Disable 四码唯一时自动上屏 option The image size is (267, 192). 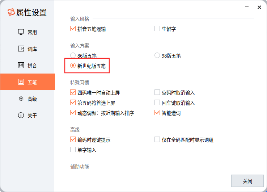coord(73,93)
